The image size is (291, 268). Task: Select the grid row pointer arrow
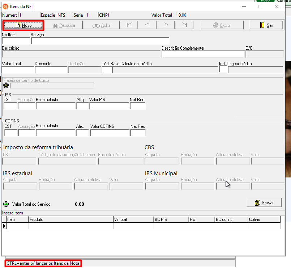point(4,226)
